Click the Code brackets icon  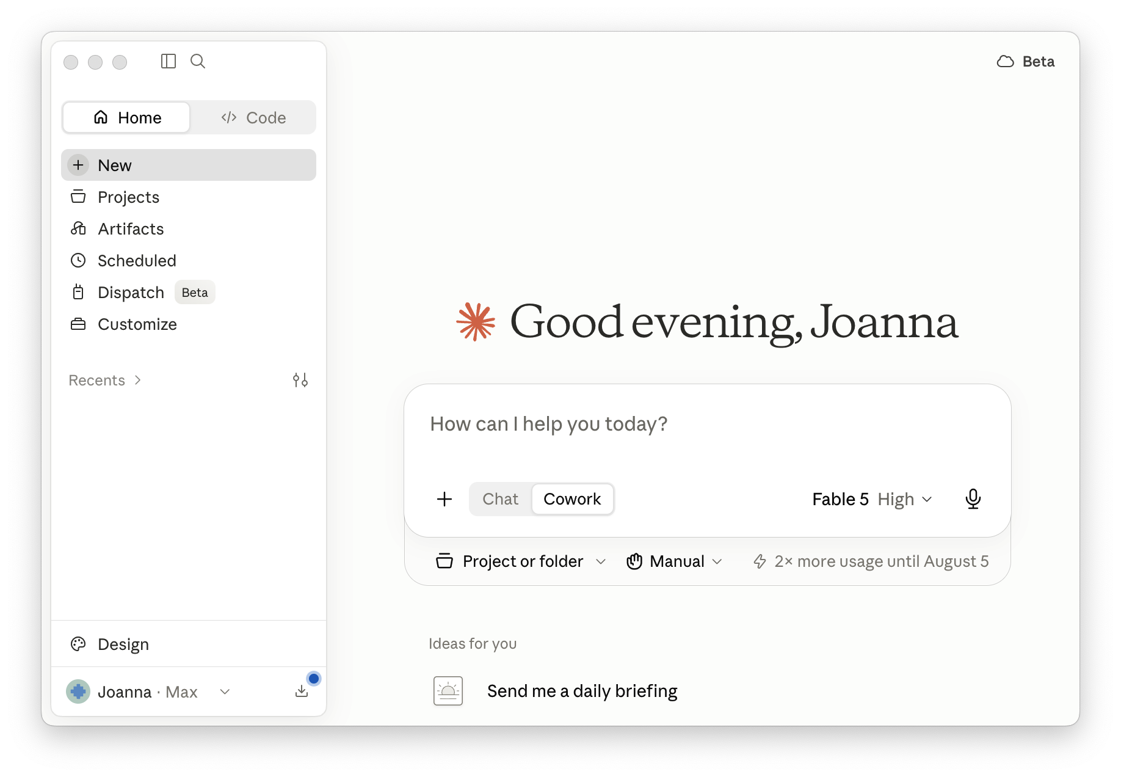click(229, 117)
